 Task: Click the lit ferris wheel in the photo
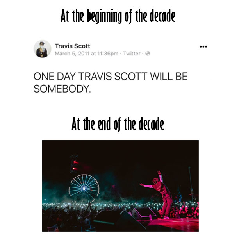coord(84,185)
